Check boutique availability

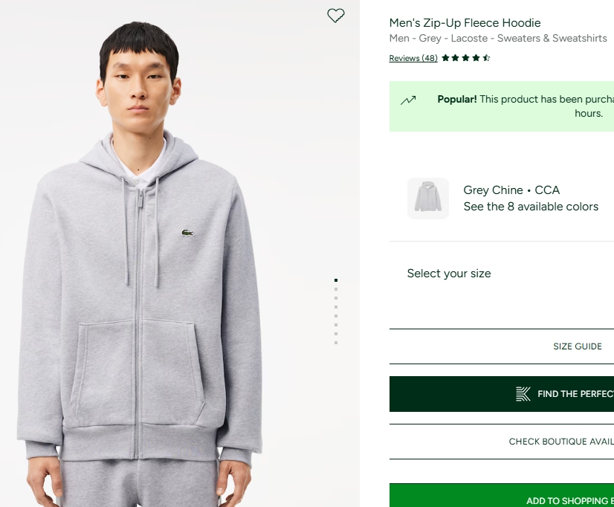click(x=560, y=442)
